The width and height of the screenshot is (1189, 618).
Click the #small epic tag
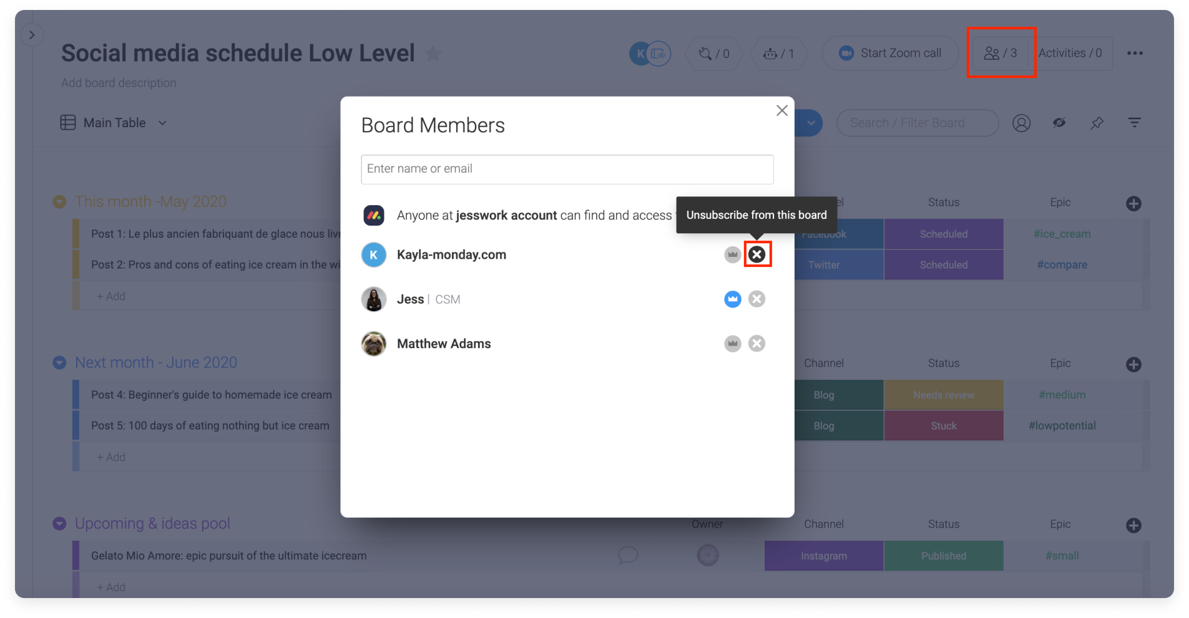pyautogui.click(x=1062, y=556)
